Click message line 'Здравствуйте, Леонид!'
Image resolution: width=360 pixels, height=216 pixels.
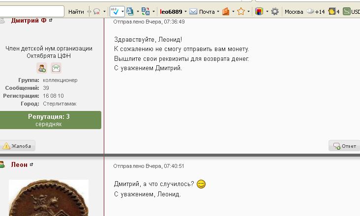tap(148, 40)
